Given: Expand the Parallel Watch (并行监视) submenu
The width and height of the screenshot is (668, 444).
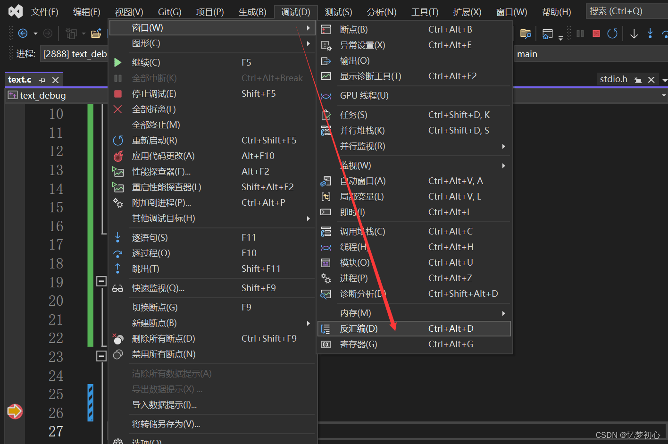Looking at the screenshot, I should coord(414,146).
